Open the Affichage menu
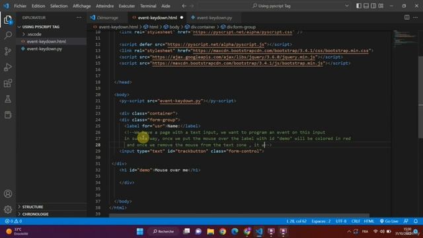This screenshot has height=238, width=423. [x=82, y=6]
